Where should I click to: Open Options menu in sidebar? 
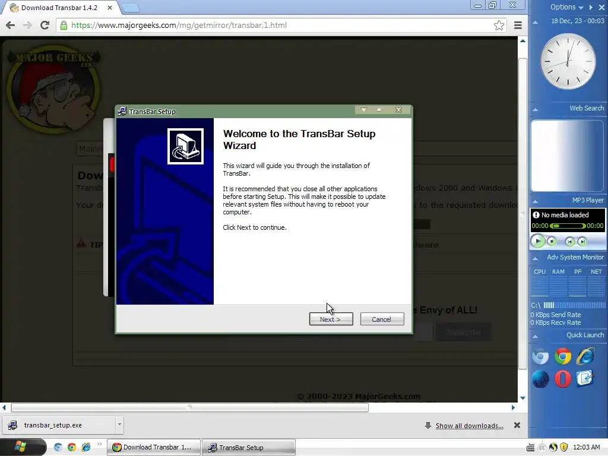566,7
